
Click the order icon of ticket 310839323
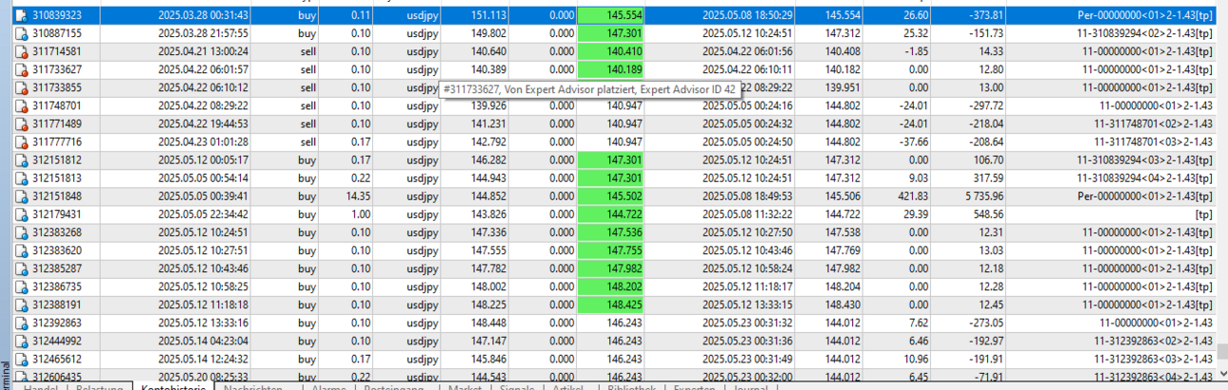tap(20, 16)
